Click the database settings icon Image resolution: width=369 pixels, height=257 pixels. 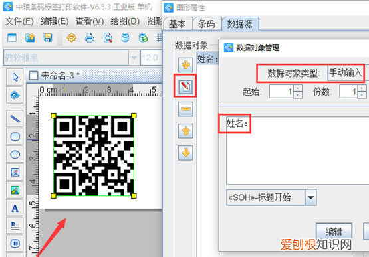pyautogui.click(x=125, y=38)
